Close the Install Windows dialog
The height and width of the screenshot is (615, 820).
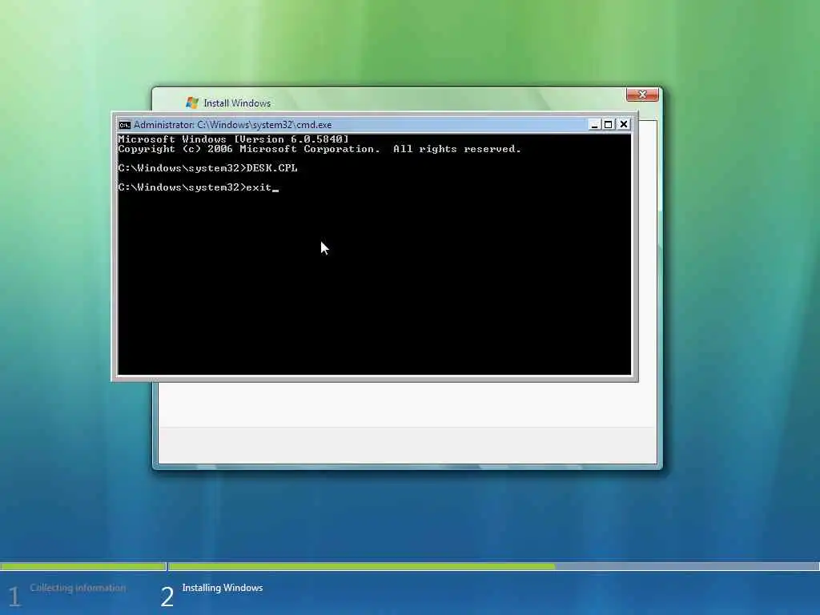[642, 94]
